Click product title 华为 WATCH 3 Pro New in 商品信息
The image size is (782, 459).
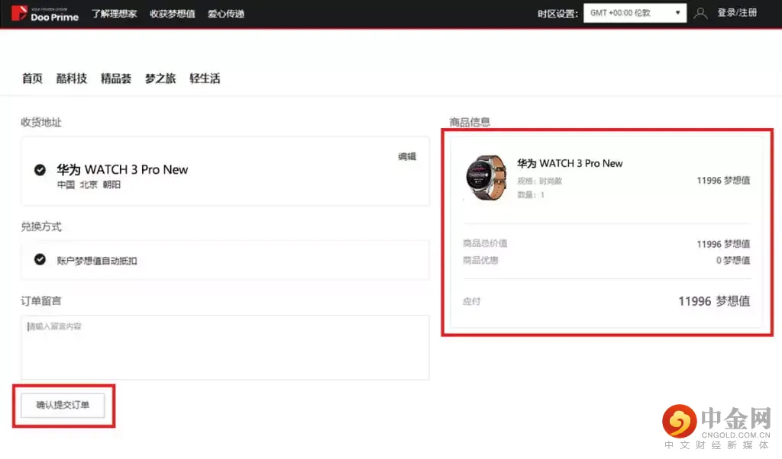pyautogui.click(x=570, y=163)
